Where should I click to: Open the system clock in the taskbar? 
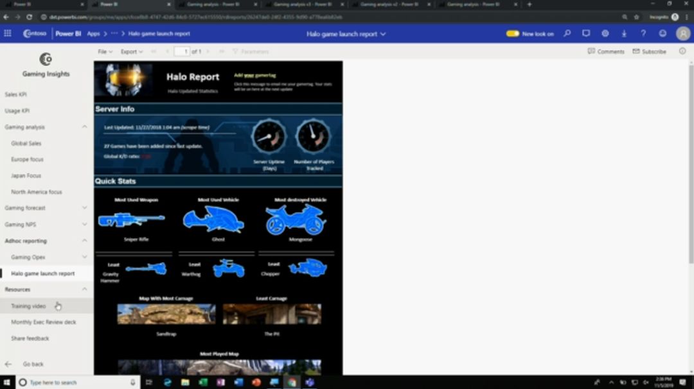click(663, 383)
